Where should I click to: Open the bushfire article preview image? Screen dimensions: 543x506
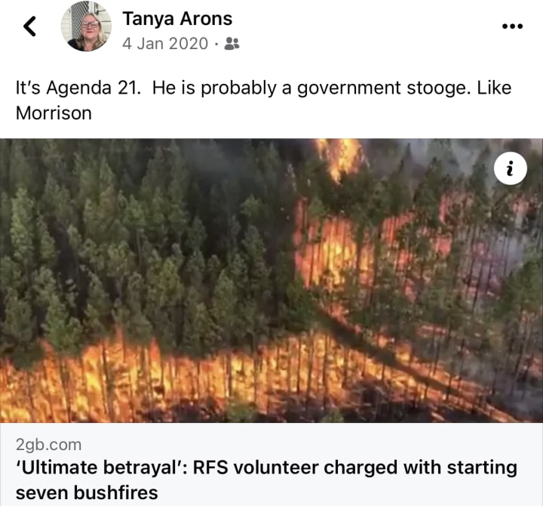[x=271, y=280]
